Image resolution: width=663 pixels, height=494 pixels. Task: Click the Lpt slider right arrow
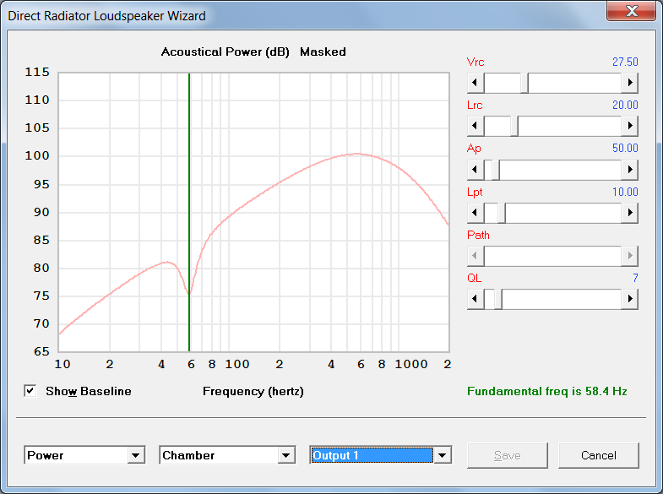pos(629,213)
